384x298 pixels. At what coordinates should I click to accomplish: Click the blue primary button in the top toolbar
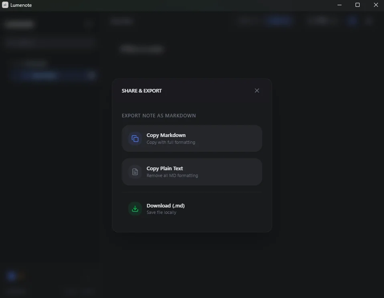pos(278,21)
